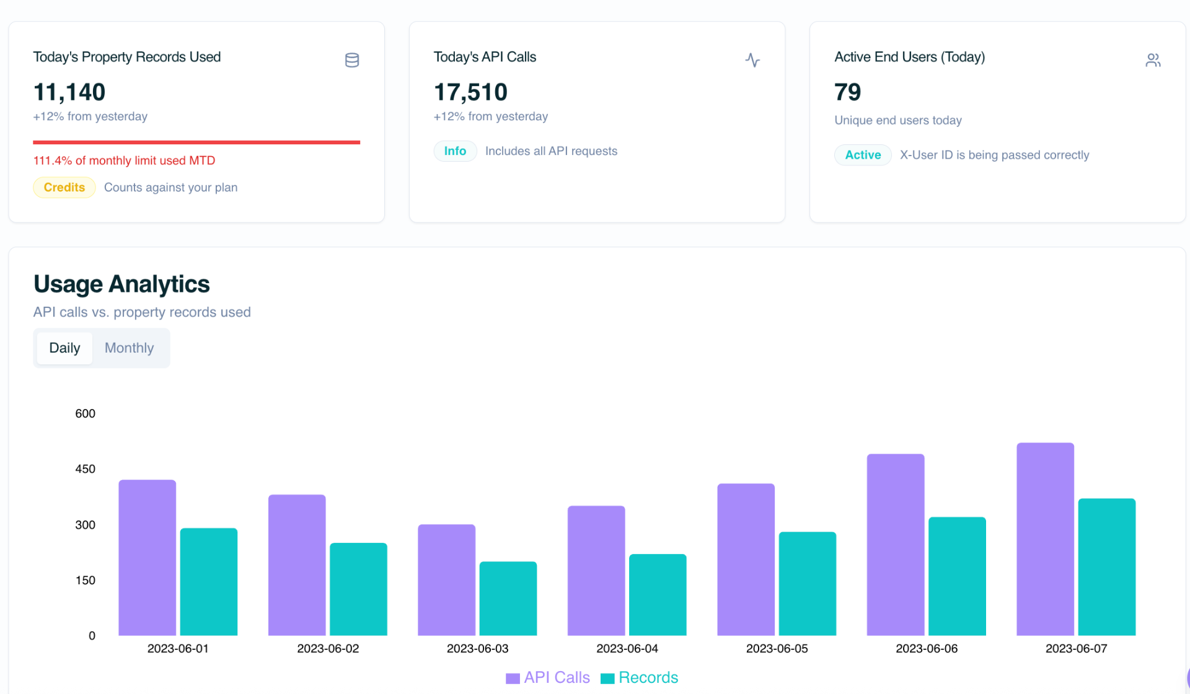Viewport: 1190px width, 694px height.
Task: Click the API Calls bar for 2023-06-04
Action: click(x=596, y=571)
